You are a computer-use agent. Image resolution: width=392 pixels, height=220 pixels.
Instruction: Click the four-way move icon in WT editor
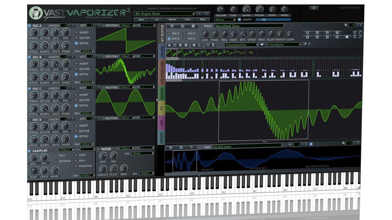pos(169,45)
